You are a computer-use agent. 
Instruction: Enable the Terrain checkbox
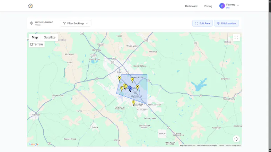(32, 44)
